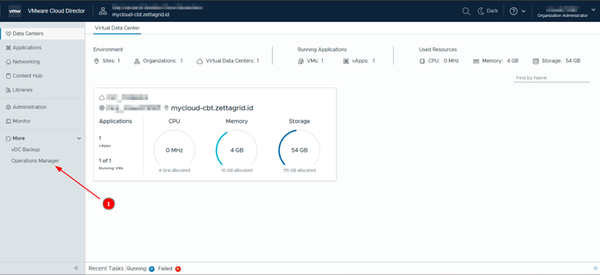The image size is (600, 275).
Task: Switch to Dark theme
Action: tap(488, 11)
